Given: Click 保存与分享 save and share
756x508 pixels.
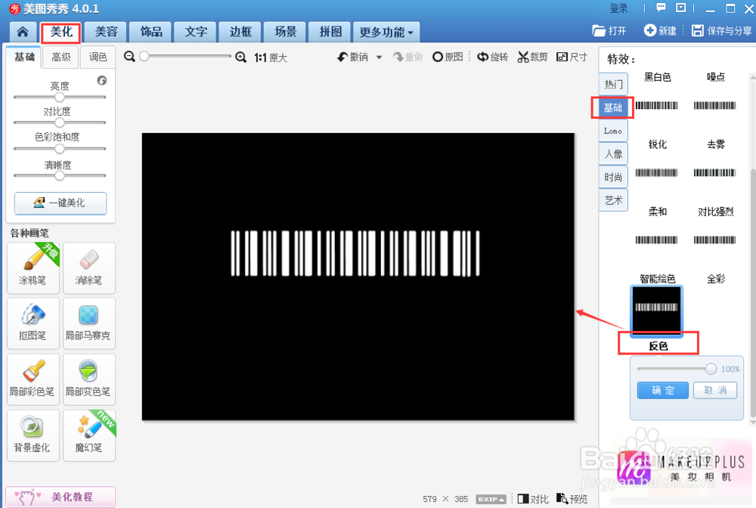Looking at the screenshot, I should [x=721, y=31].
